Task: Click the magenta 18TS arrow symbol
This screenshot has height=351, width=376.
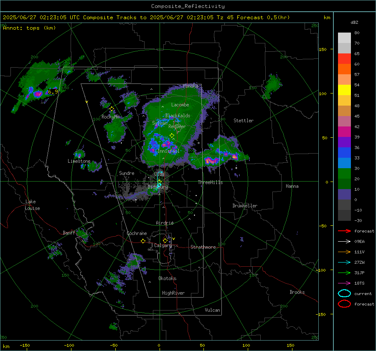Action: (x=344, y=283)
